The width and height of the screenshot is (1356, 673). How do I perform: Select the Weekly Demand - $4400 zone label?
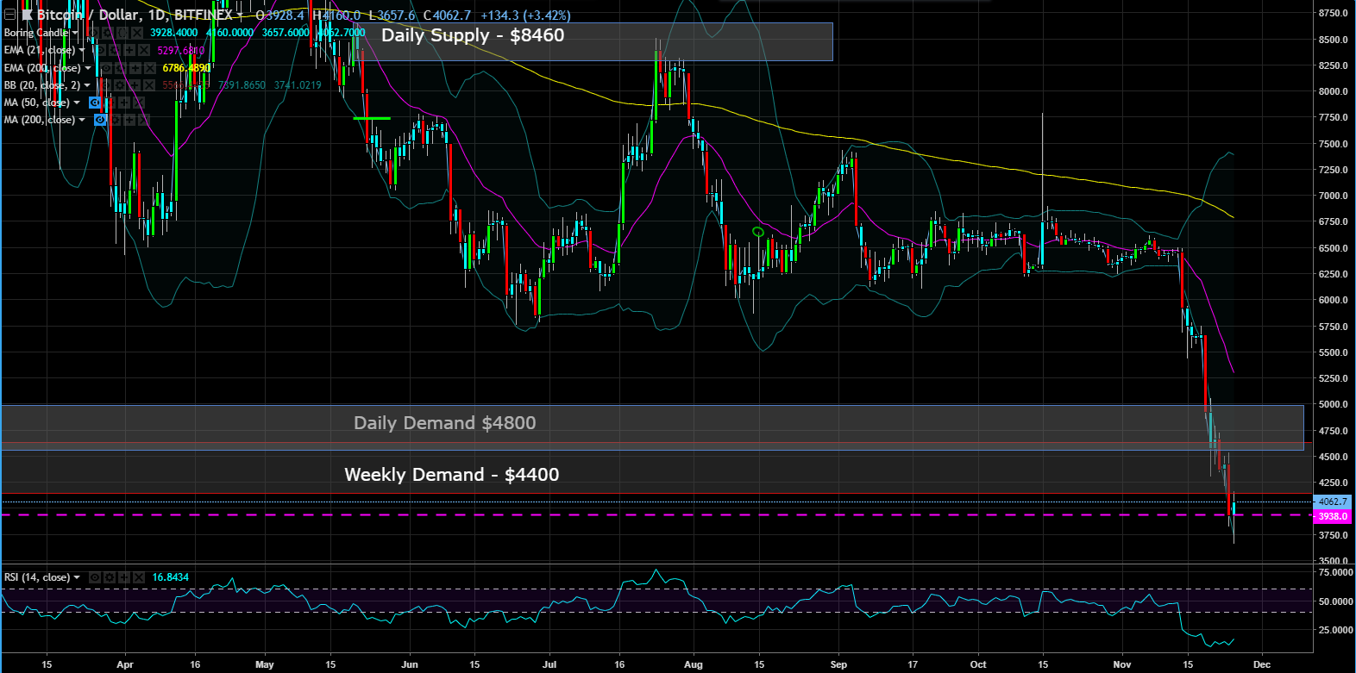[452, 475]
